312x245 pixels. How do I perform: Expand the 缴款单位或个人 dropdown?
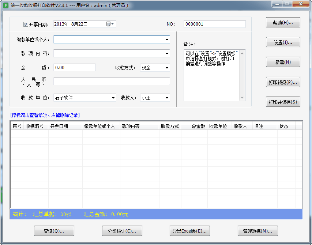click(x=167, y=39)
